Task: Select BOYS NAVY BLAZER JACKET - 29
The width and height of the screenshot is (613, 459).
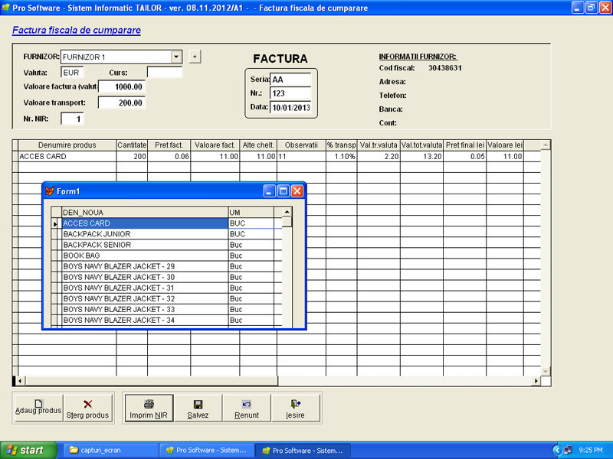Action: 145,266
